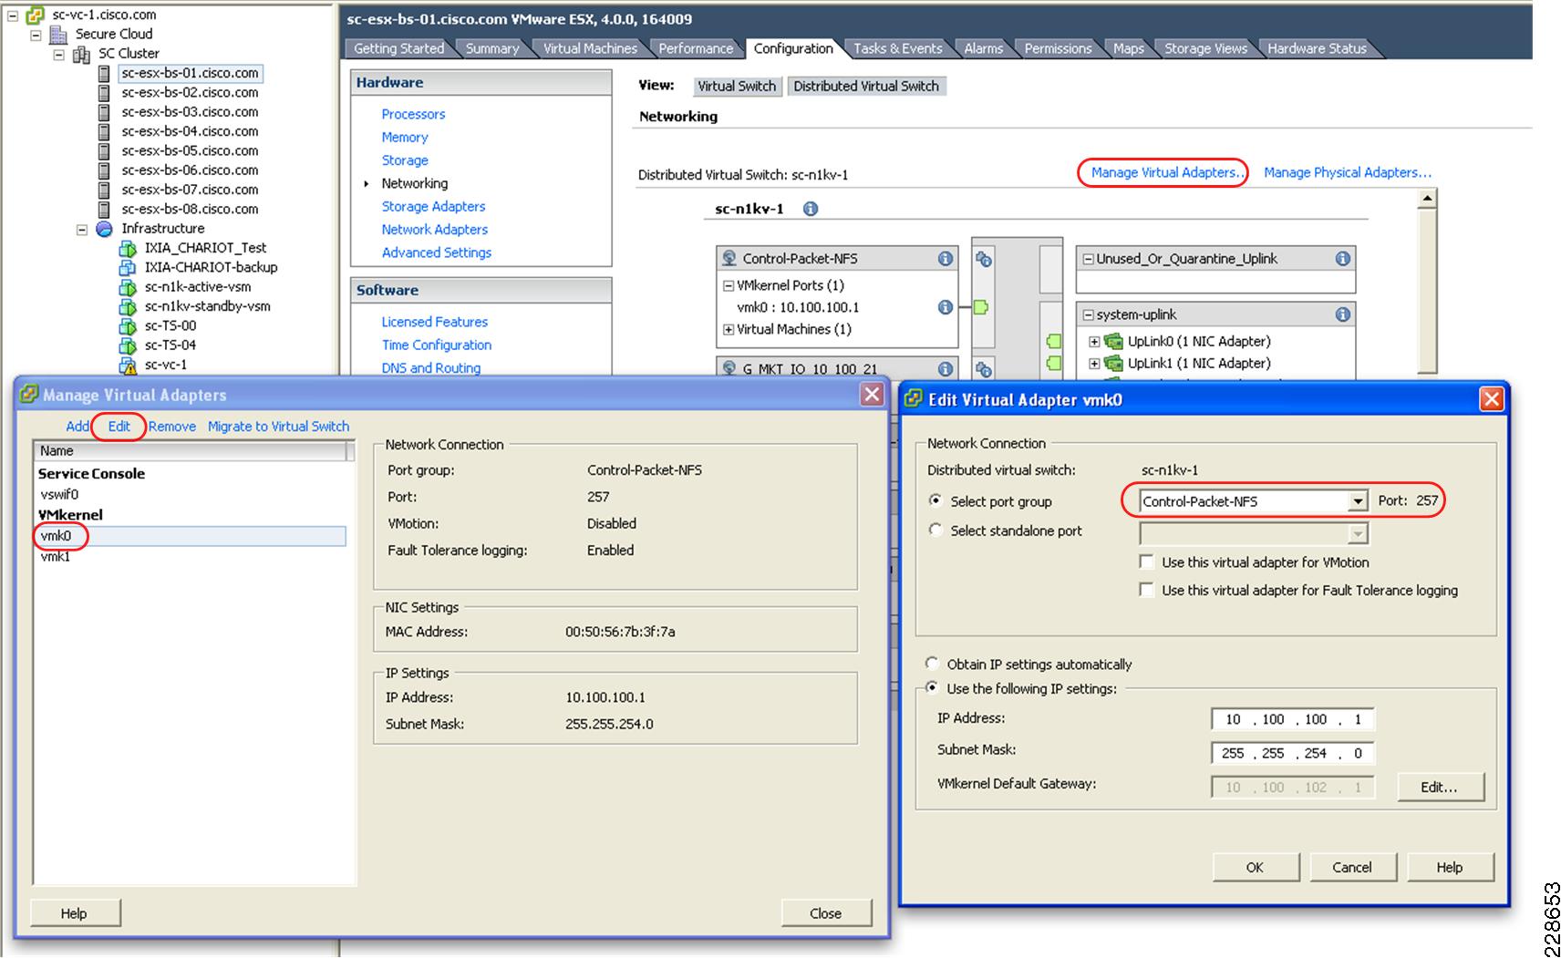
Task: Open info icon for Unused_Or_Quarantine_Uplink
Action: tap(1342, 259)
